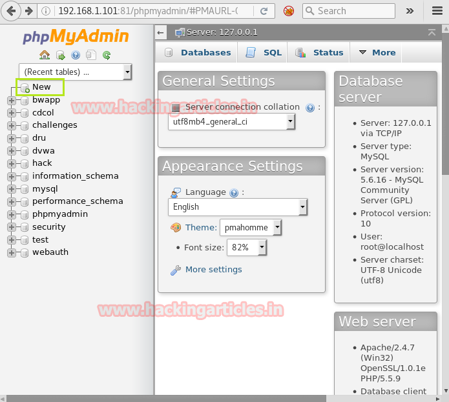Open the Font size dropdown showing 82%
This screenshot has width=449, height=402.
(247, 247)
